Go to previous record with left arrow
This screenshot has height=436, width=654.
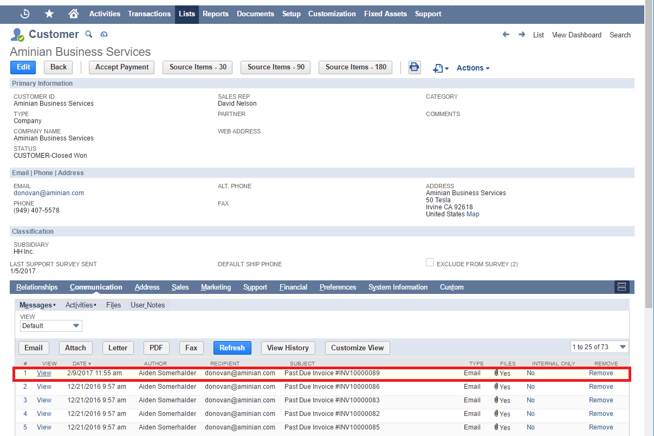tap(506, 35)
